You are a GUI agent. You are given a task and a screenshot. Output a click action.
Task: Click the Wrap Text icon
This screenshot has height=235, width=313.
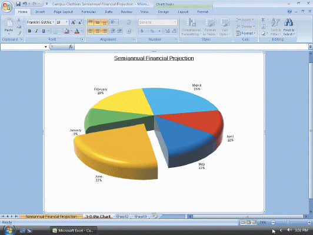point(129,22)
